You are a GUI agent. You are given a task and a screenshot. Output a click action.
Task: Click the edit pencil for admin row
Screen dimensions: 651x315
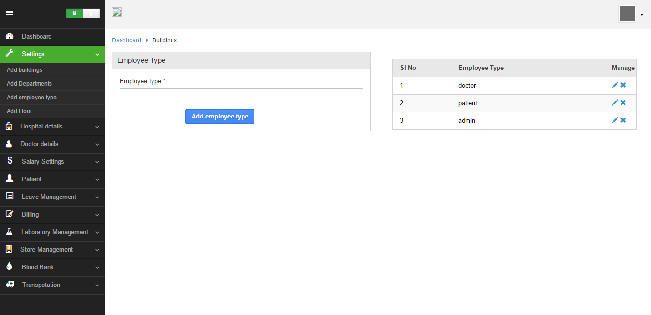(x=615, y=120)
